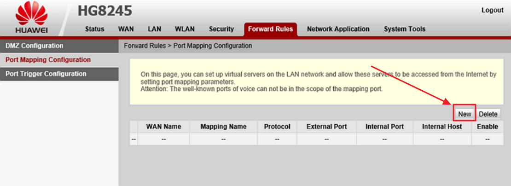Click the Mapping Name column header

[x=223, y=127]
